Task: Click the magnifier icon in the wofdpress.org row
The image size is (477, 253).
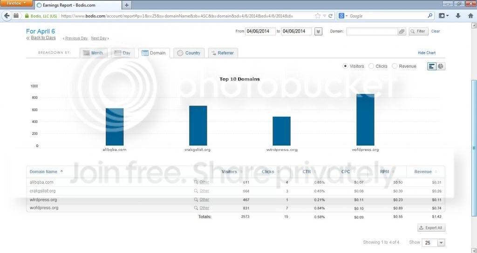Action: click(x=196, y=208)
